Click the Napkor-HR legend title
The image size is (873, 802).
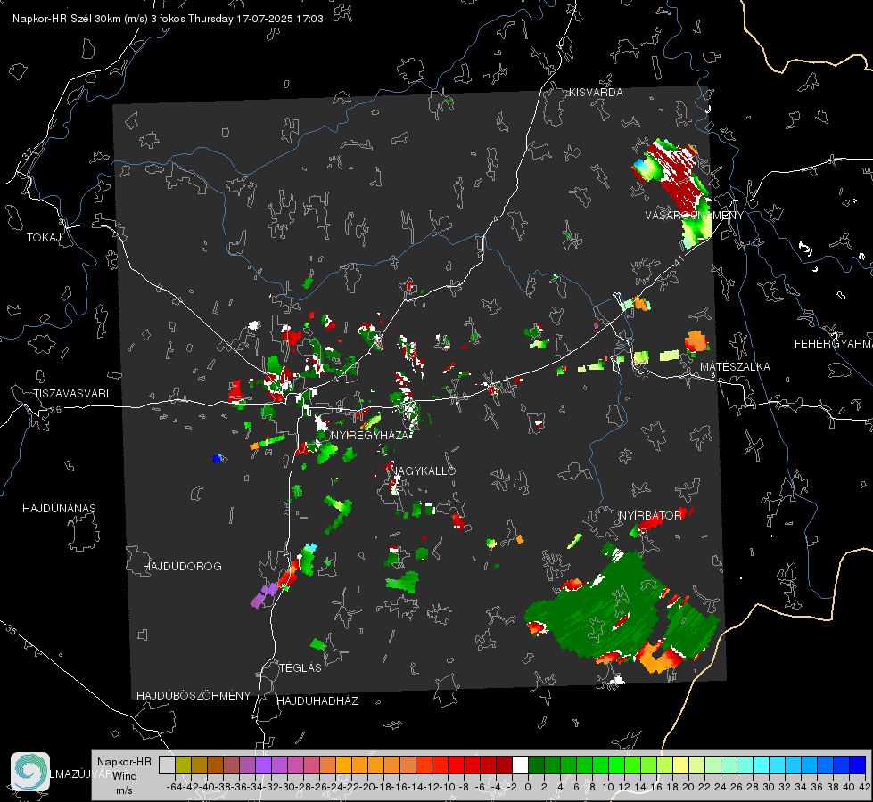click(x=124, y=762)
